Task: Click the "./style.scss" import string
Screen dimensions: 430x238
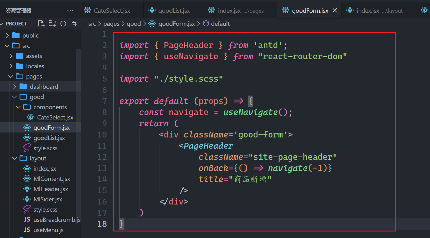Action: pyautogui.click(x=189, y=79)
